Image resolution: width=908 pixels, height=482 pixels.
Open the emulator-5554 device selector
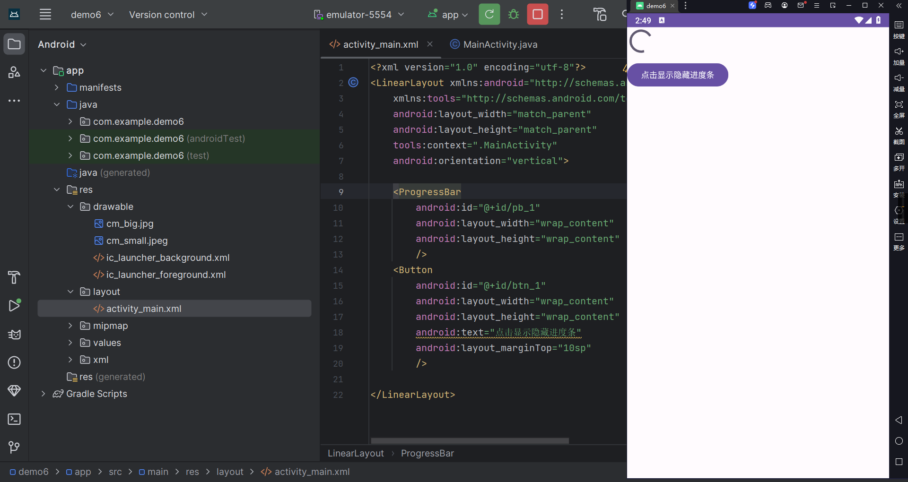359,15
